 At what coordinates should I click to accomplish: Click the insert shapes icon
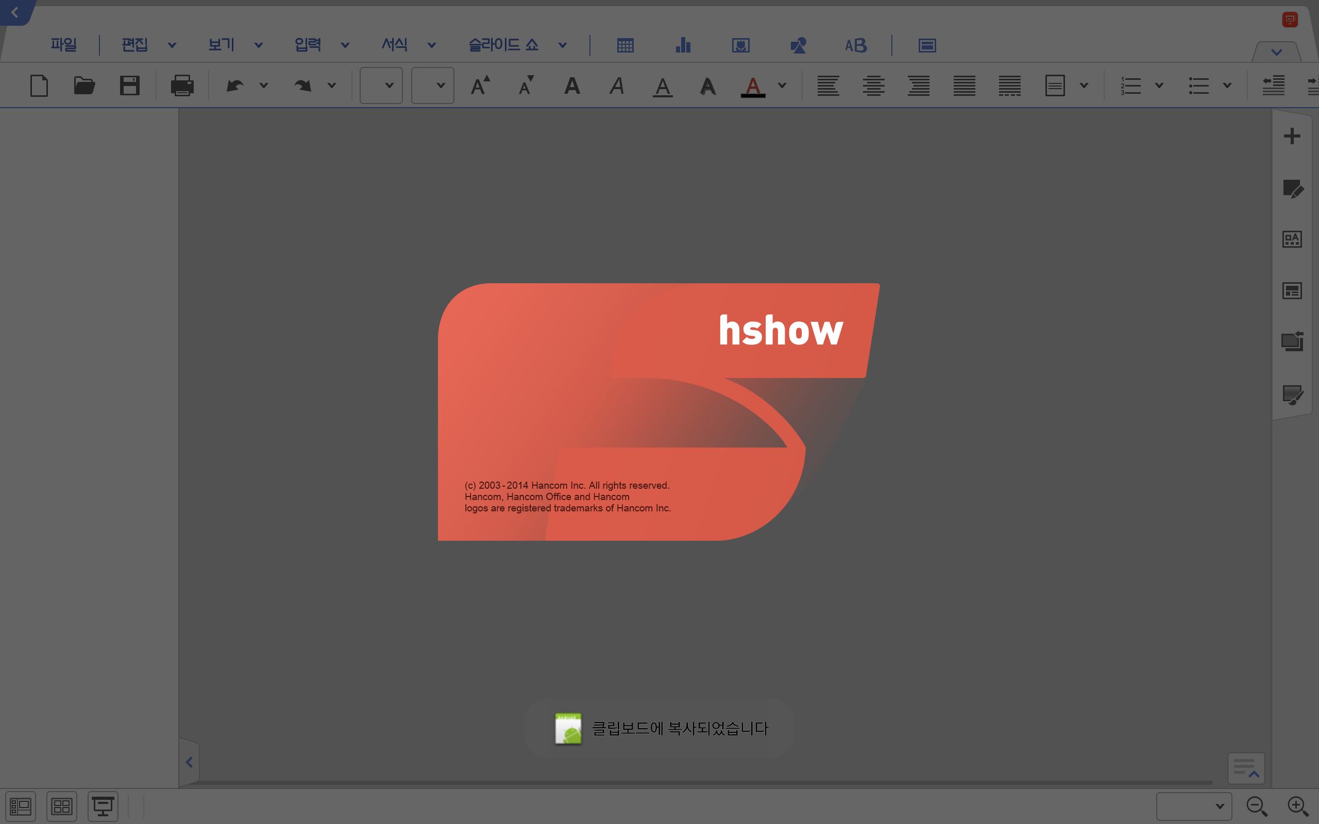[x=798, y=45]
